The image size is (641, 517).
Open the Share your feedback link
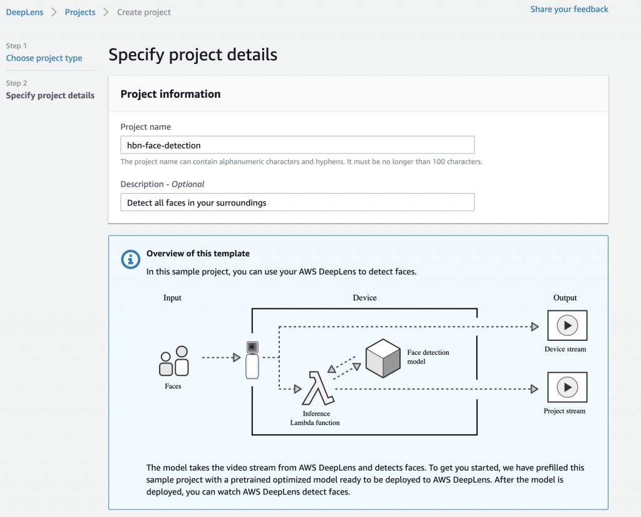tap(569, 9)
